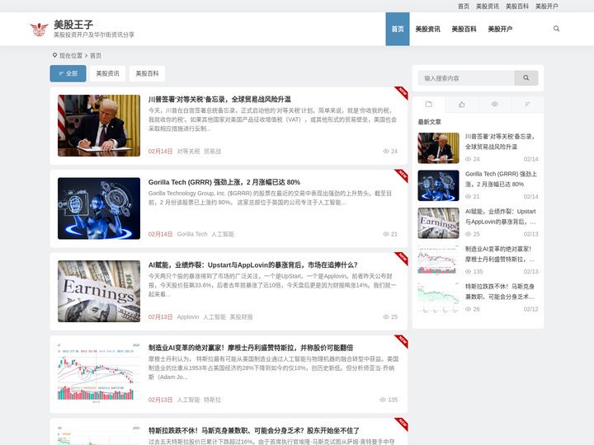Click NEW ribbon on the tariff article card
The image size is (594, 445).
point(402,92)
